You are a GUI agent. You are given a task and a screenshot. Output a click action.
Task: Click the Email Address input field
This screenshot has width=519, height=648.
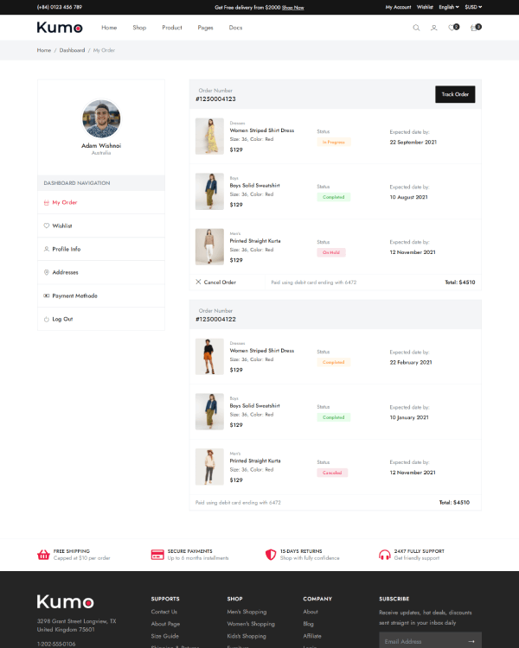[422, 641]
